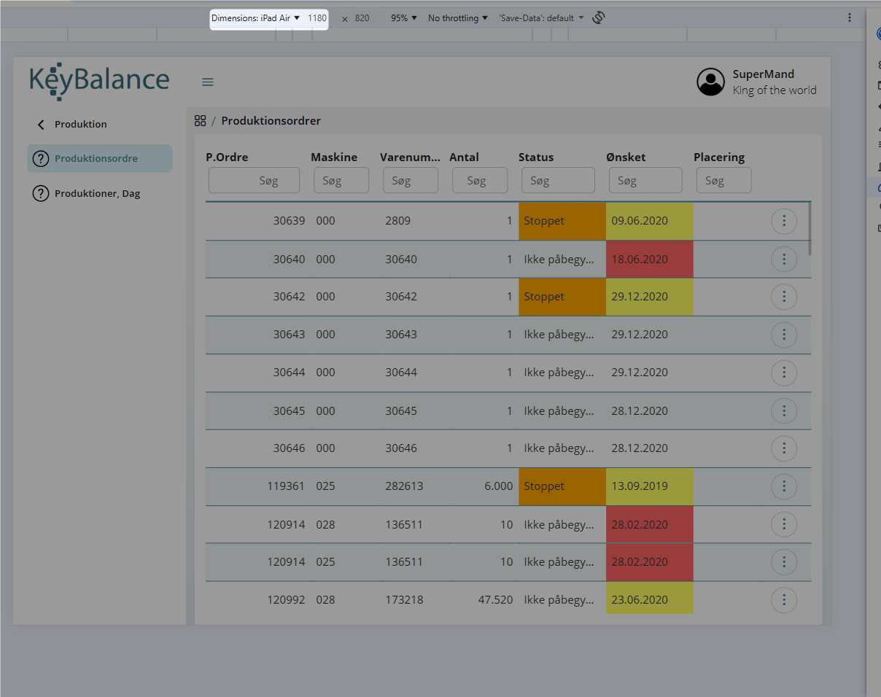The width and height of the screenshot is (881, 697).
Task: Click the rotate device icon in toolbar
Action: (599, 18)
